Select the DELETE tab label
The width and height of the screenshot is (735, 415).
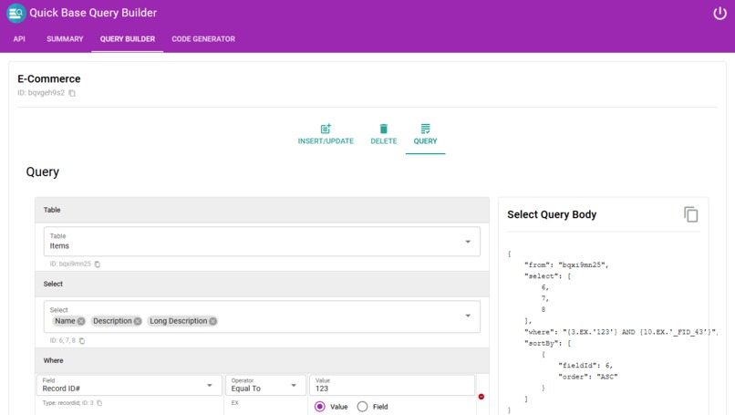[x=383, y=141]
